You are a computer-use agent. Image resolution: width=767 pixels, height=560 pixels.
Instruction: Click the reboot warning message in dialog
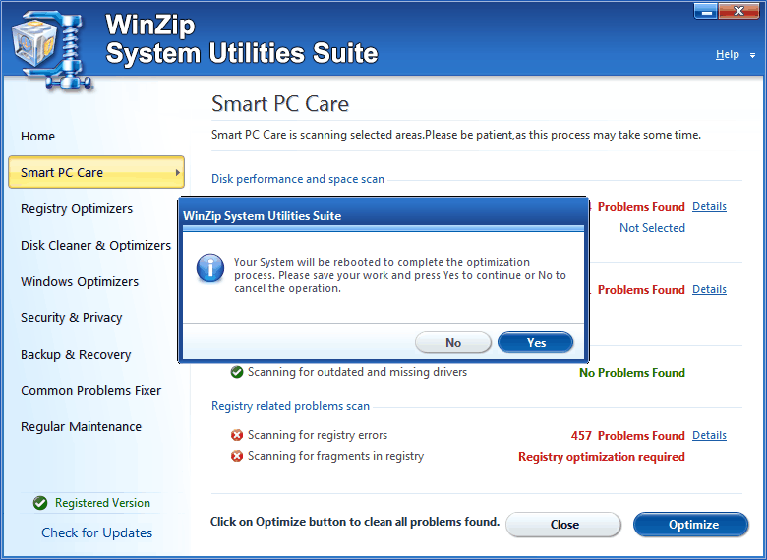(400, 275)
